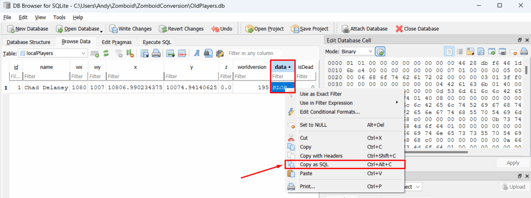Choose Set to NULL from context menu
The width and height of the screenshot is (531, 198).
(345, 125)
